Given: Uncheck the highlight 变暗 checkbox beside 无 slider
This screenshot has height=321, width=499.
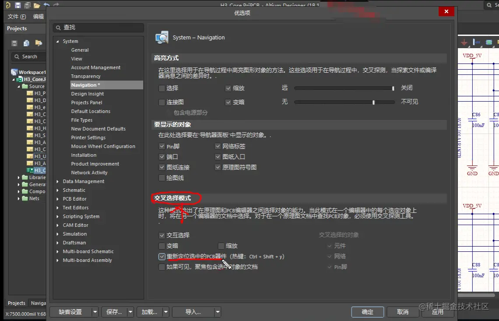Looking at the screenshot, I should pyautogui.click(x=228, y=102).
